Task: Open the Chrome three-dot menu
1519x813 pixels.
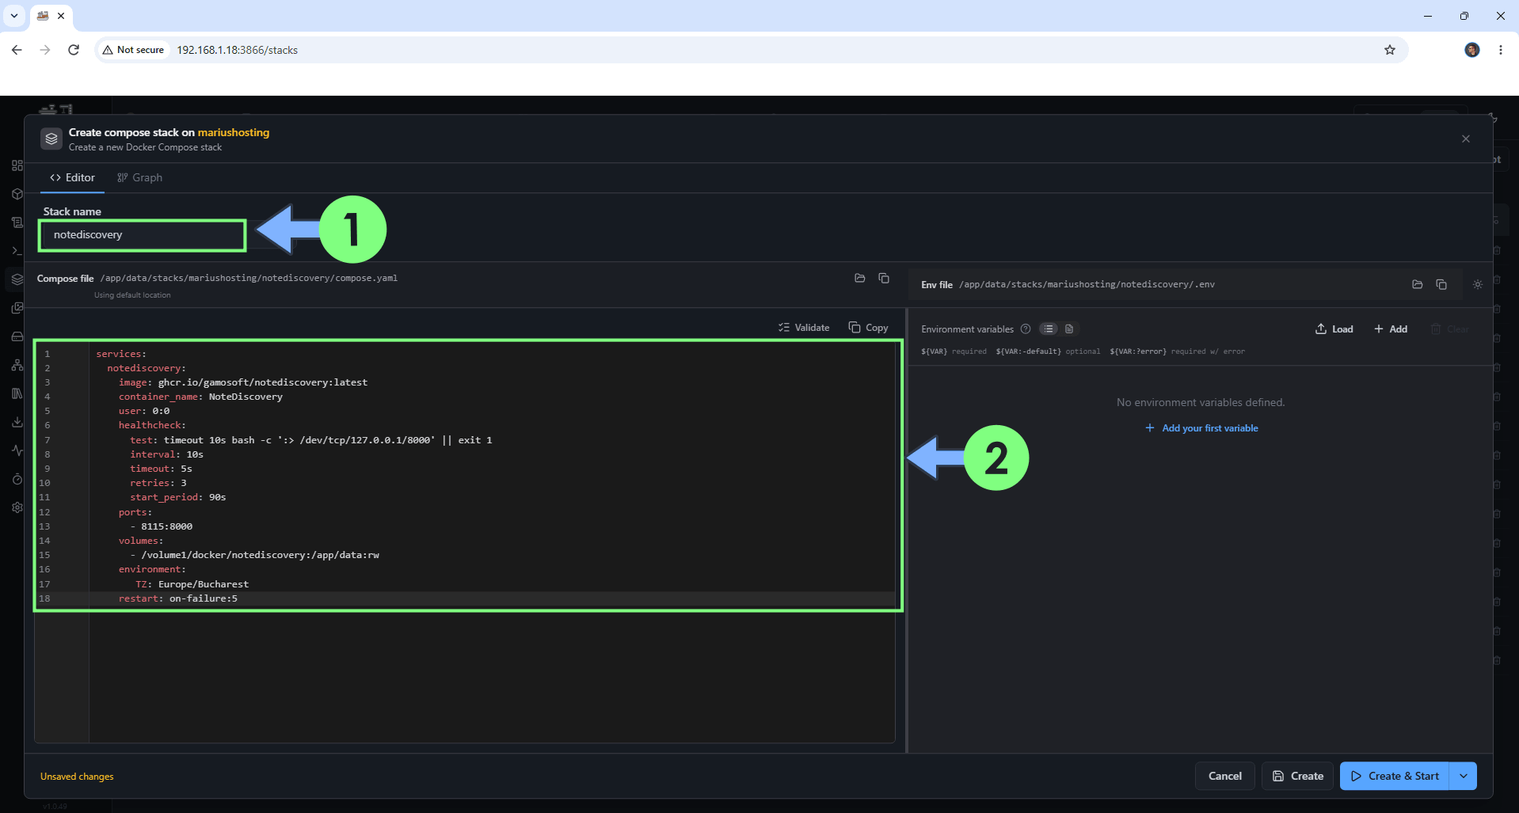Action: (x=1501, y=50)
